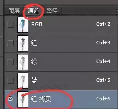Switch to the 图层 (Layers) tab
The width and height of the screenshot is (118, 109).
[x=14, y=11]
